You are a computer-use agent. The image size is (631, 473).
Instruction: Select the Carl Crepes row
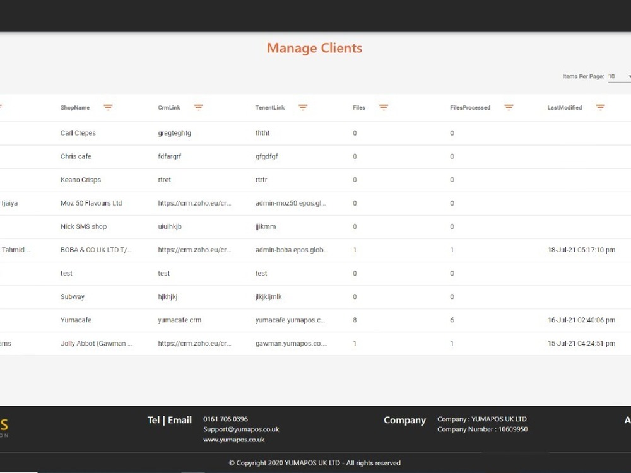tap(78, 133)
